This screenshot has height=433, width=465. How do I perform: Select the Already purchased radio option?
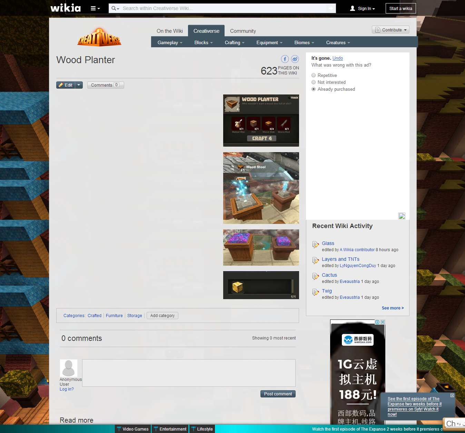click(314, 89)
